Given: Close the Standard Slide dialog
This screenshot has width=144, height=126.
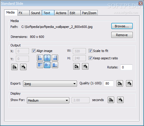Looking at the screenshot, I should (x=140, y=4).
